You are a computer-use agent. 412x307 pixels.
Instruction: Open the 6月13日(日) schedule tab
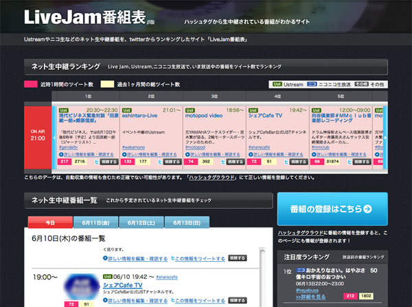point(187,223)
